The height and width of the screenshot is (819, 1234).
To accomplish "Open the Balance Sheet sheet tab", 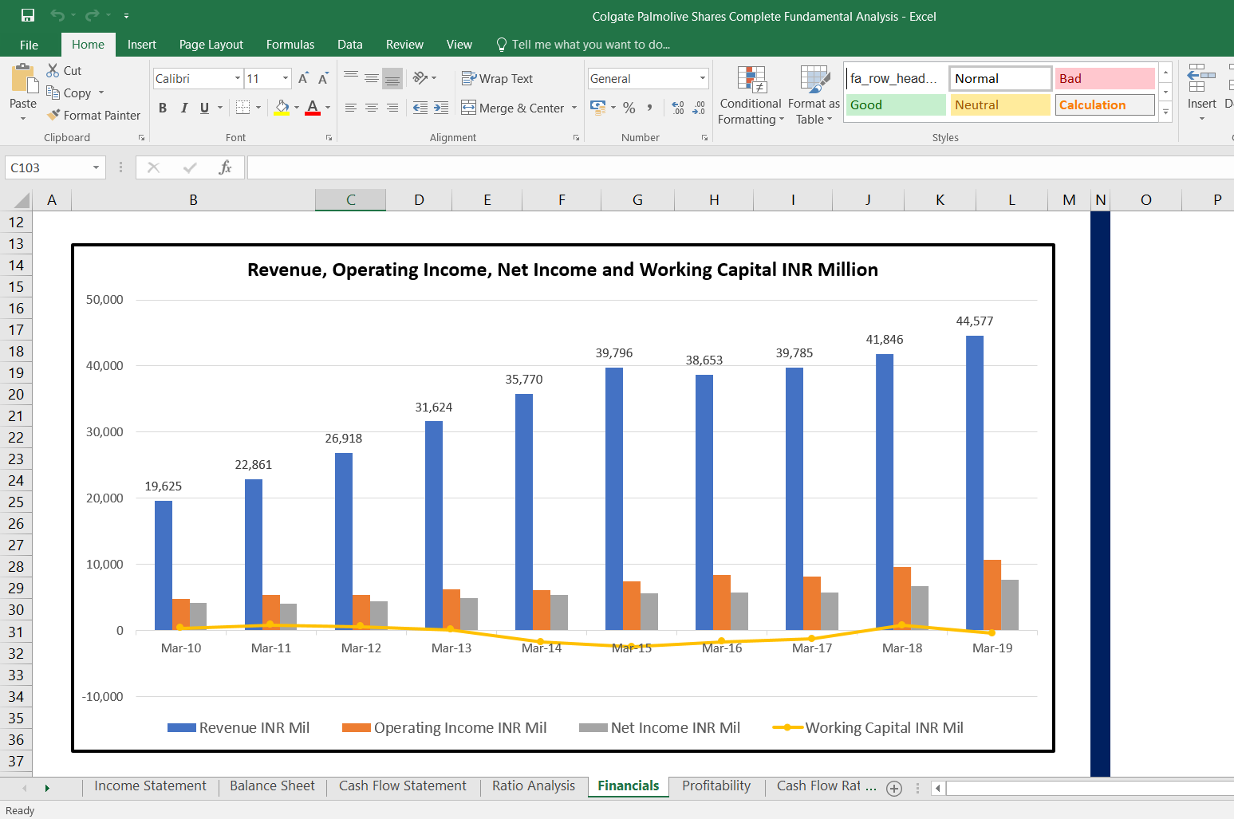I will point(272,786).
